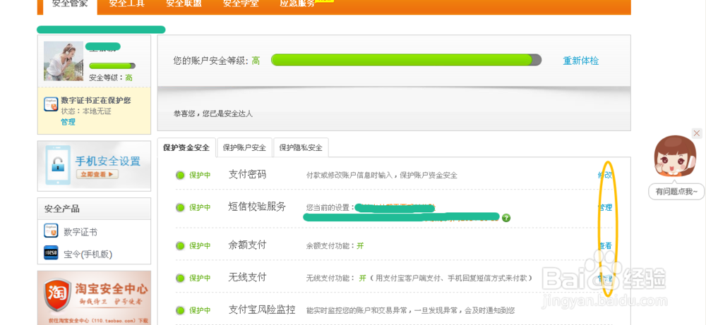Click the large account security level bar

406,60
